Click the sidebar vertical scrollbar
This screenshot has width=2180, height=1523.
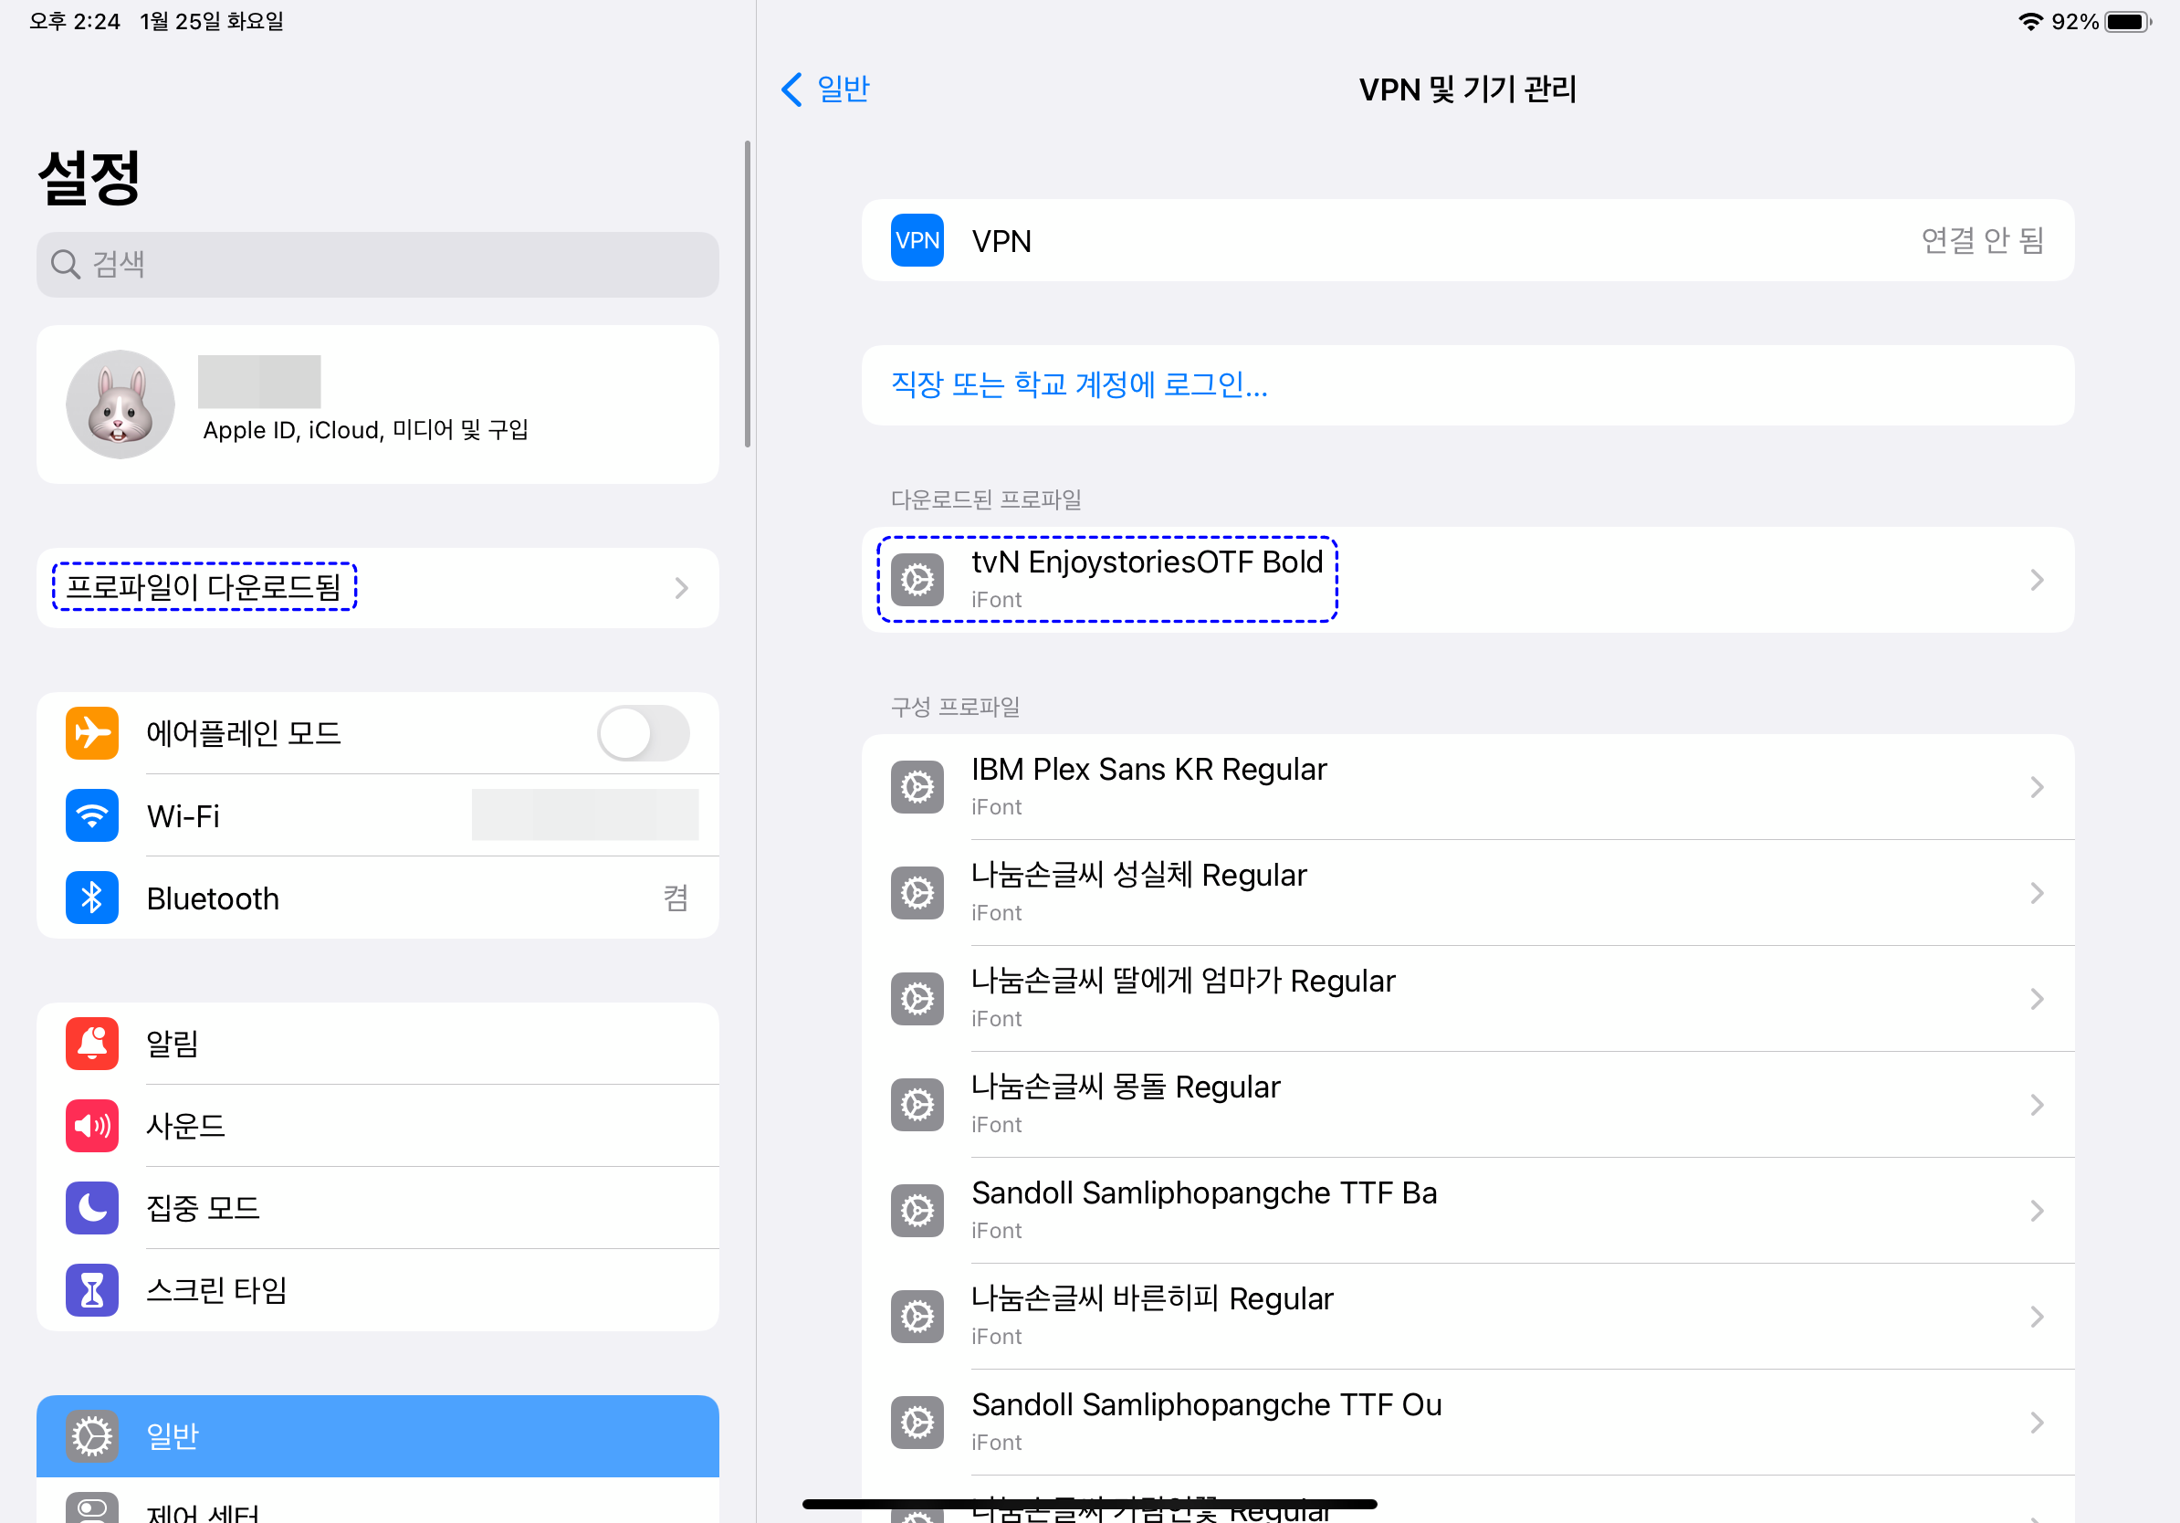point(749,294)
